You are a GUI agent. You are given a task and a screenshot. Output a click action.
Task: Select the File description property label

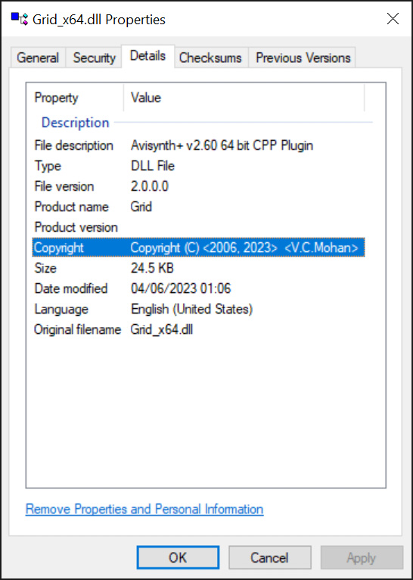(73, 145)
